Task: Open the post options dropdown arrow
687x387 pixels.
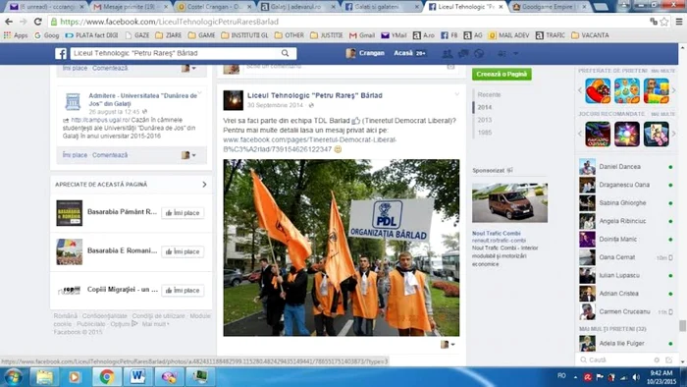Action: (x=456, y=94)
